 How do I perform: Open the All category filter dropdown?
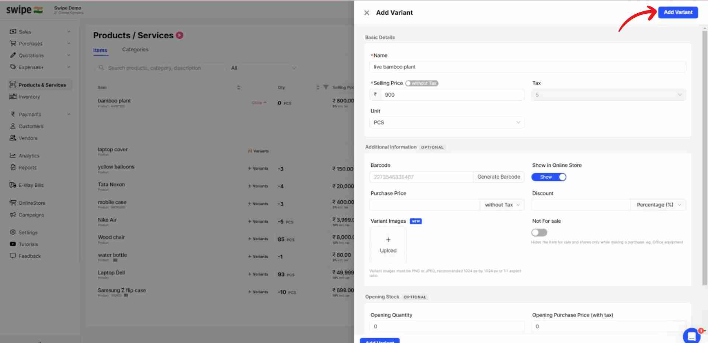pos(263,68)
